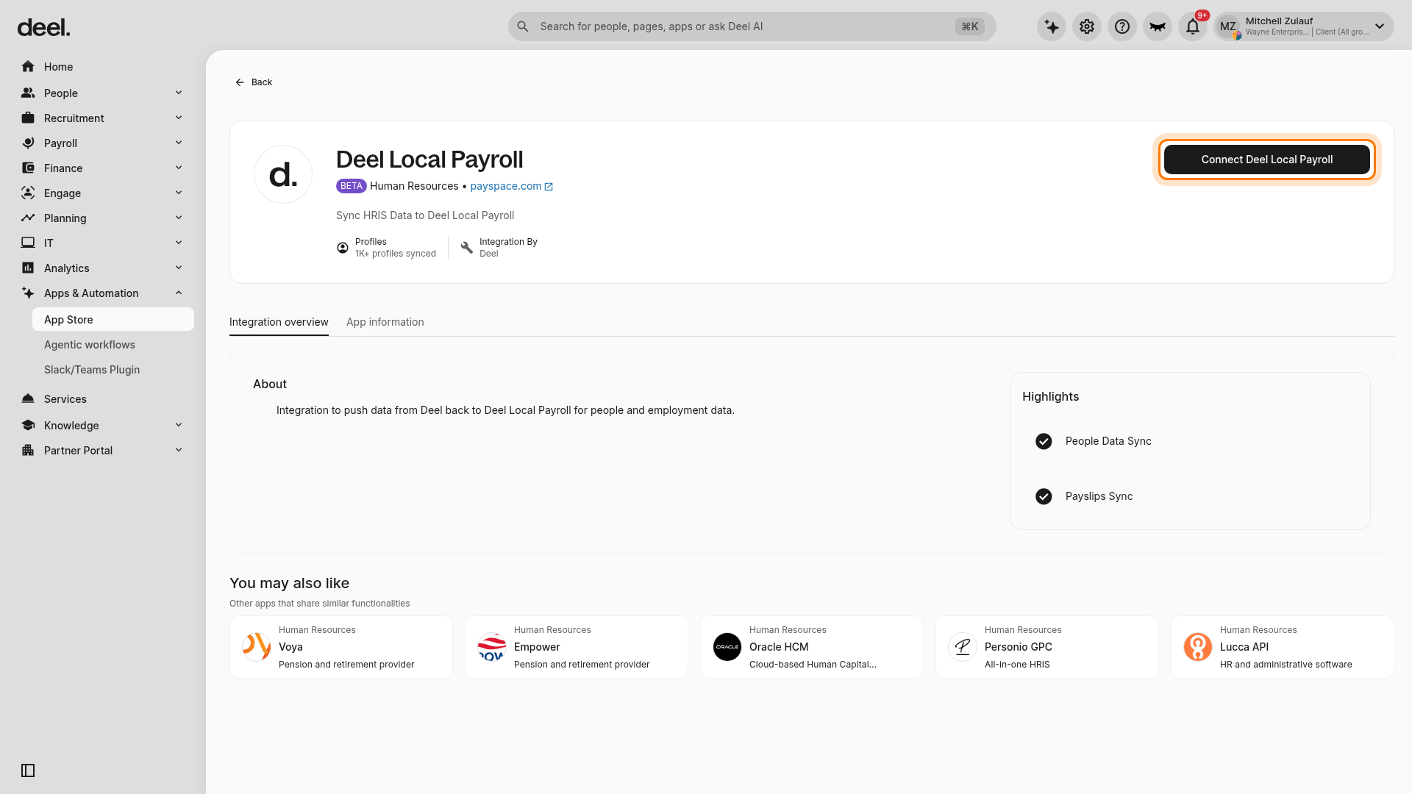Select the Integration overview tab
This screenshot has height=794, width=1412.
[x=279, y=322]
